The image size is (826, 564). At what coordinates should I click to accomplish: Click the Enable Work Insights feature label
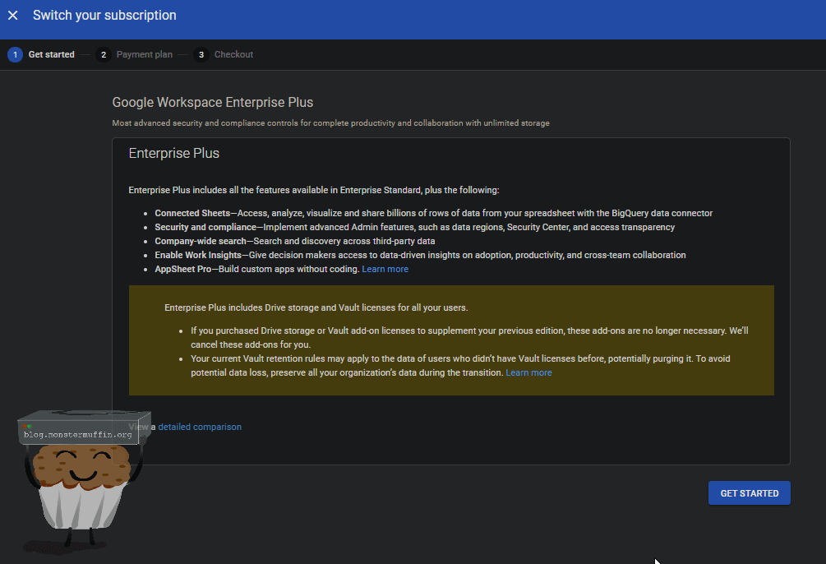[199, 255]
